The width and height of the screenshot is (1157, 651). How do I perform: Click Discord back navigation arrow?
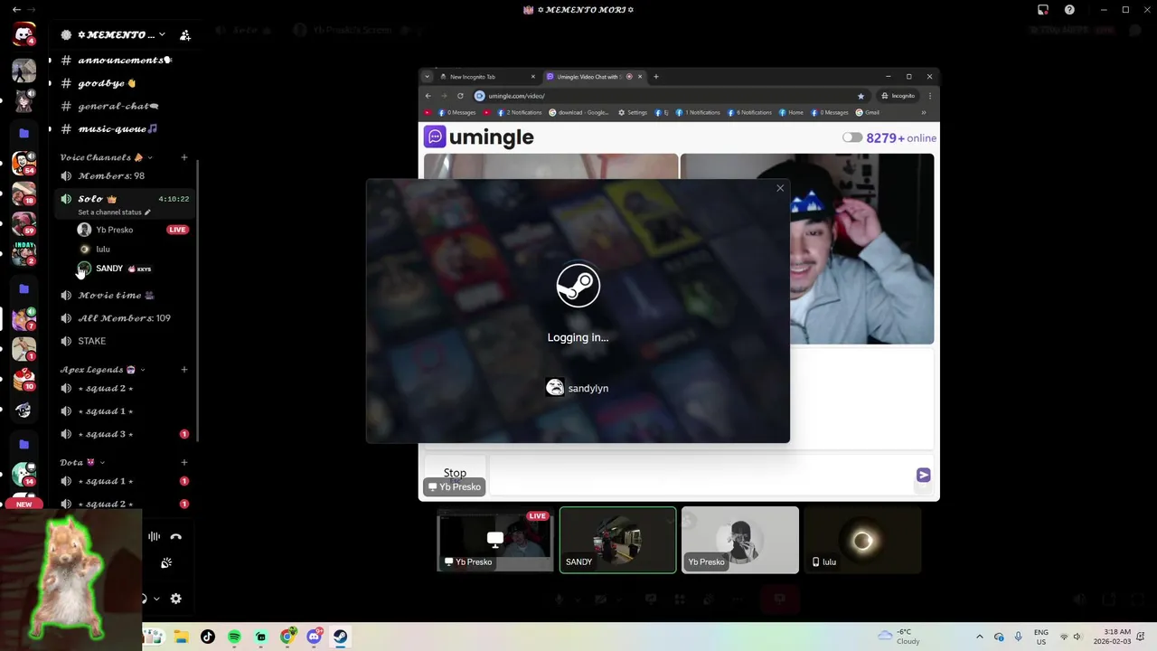pyautogui.click(x=16, y=10)
